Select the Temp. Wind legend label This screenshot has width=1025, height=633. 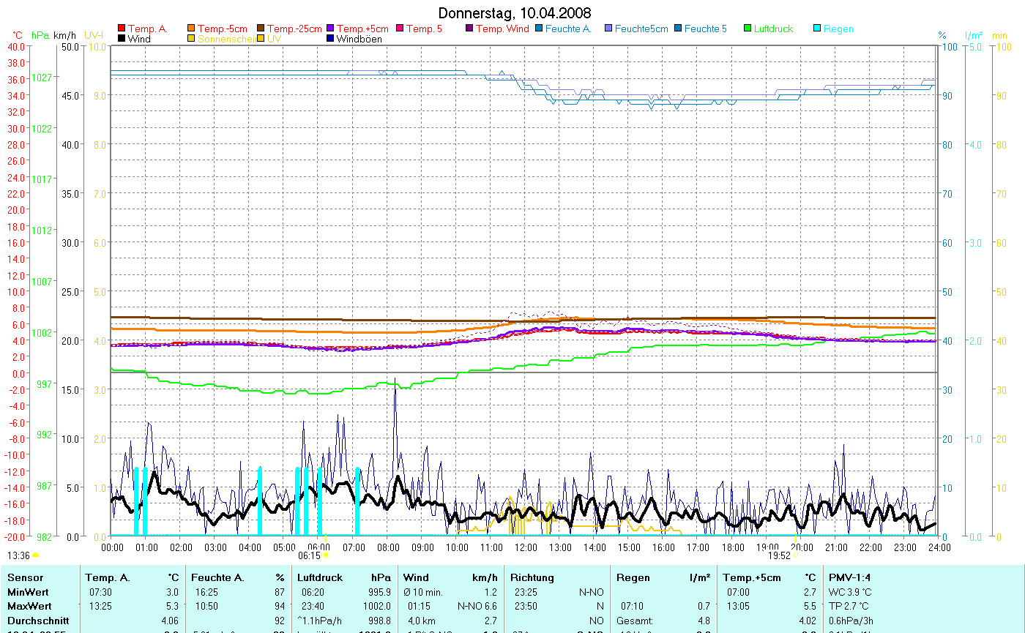coord(502,29)
